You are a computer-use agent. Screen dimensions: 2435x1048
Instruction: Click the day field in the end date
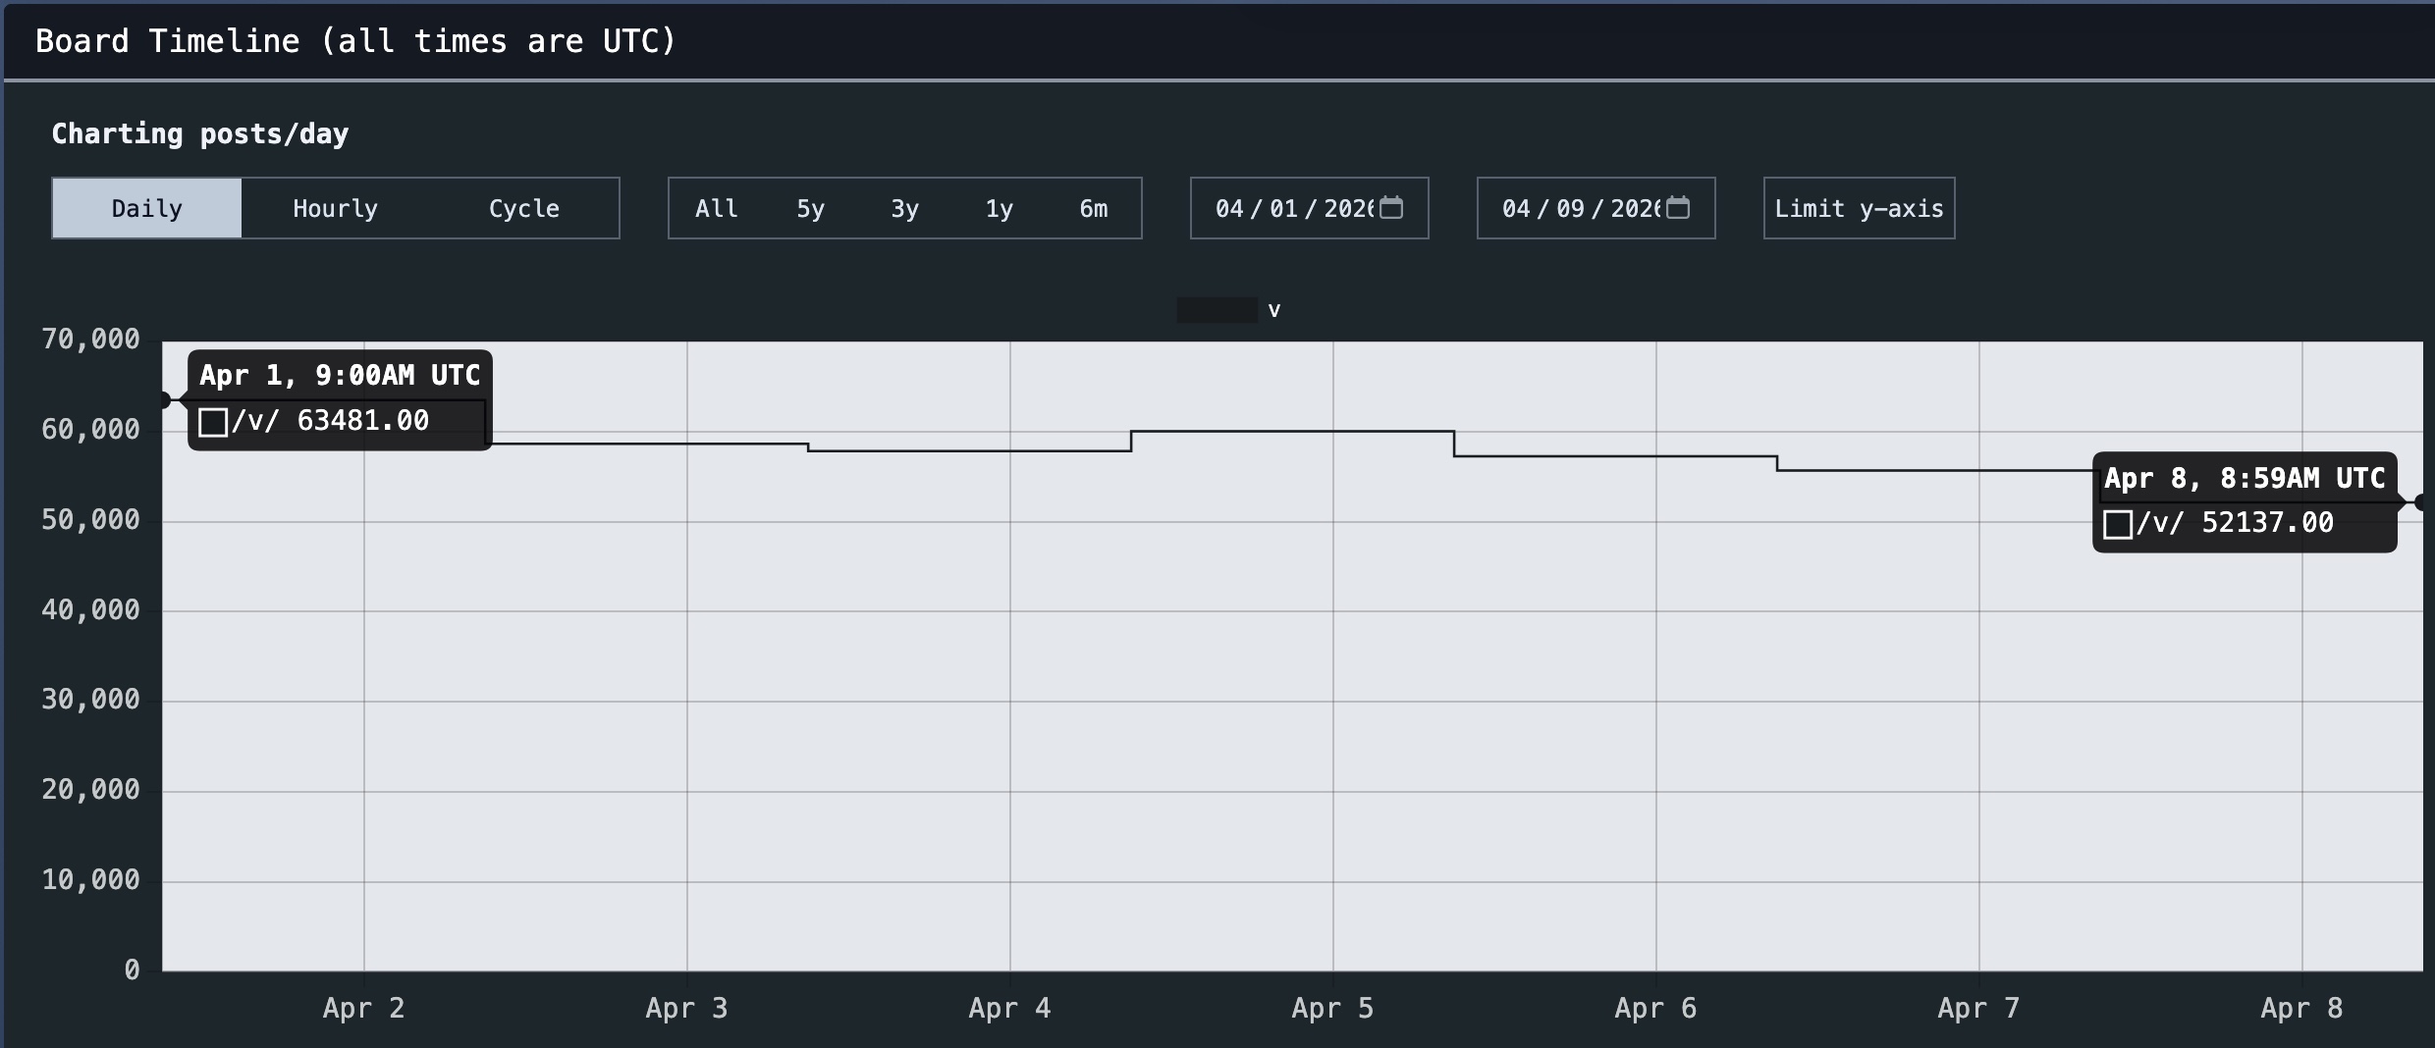[1570, 208]
